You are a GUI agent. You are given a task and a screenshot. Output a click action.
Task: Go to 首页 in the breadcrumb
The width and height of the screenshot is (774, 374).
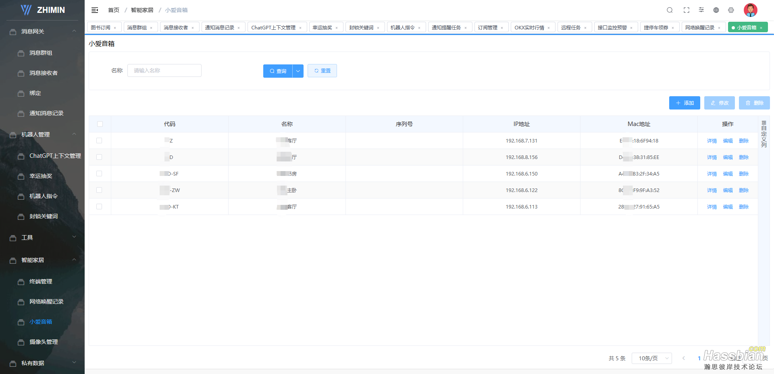114,10
